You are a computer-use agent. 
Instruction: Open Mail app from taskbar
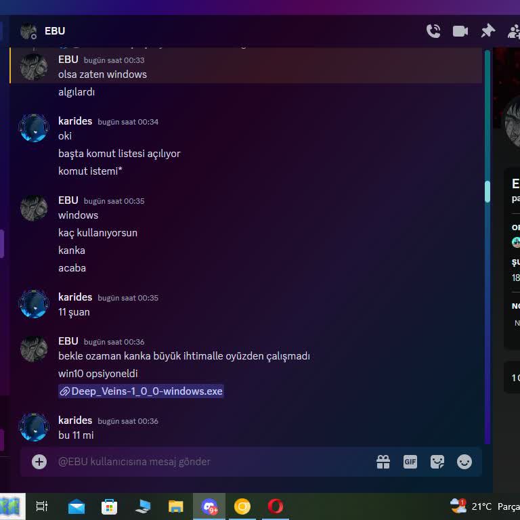[77, 506]
